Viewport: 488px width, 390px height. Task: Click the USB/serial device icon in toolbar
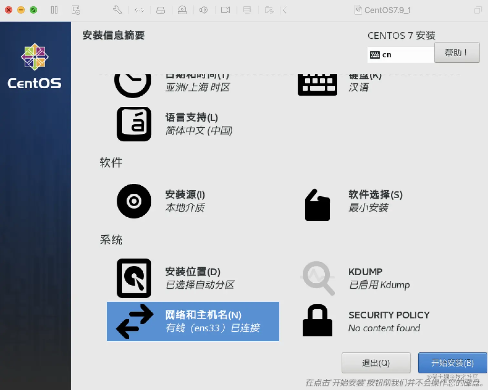247,10
